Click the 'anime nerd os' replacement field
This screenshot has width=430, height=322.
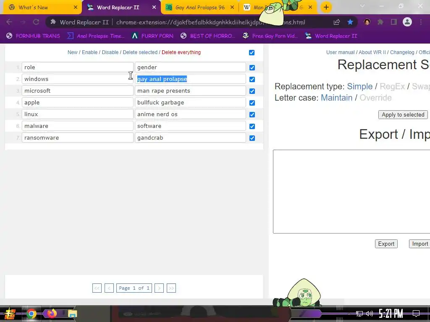(x=190, y=114)
